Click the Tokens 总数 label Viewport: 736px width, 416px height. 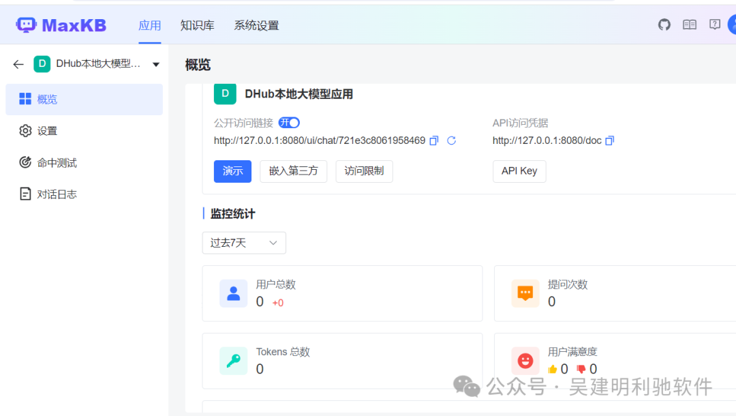pos(283,352)
